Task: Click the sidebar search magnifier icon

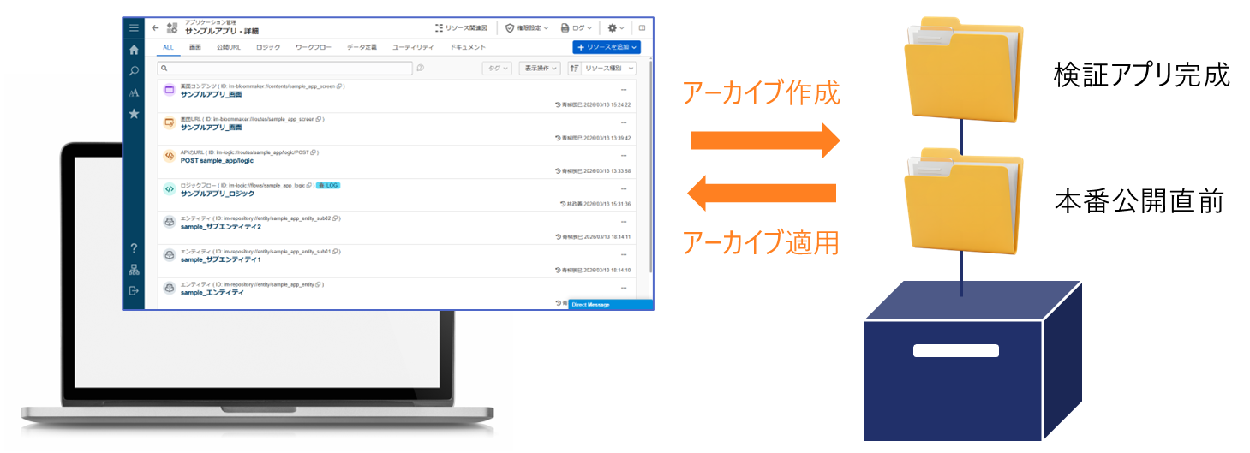Action: [134, 71]
